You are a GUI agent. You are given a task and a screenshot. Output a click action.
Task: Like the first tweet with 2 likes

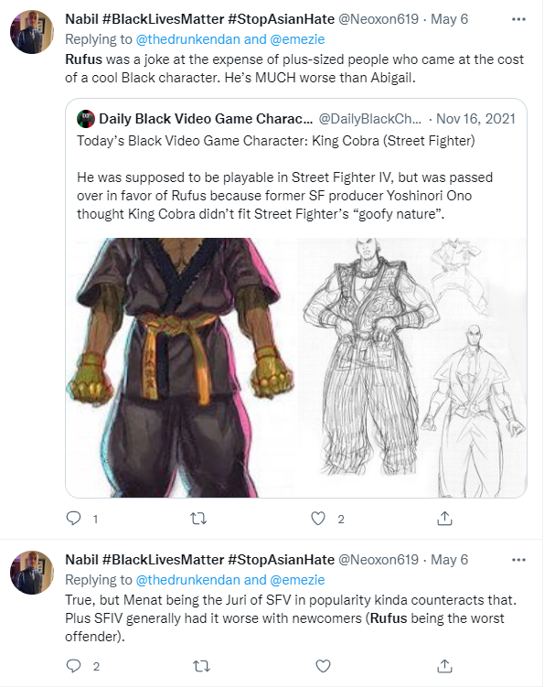tap(318, 519)
